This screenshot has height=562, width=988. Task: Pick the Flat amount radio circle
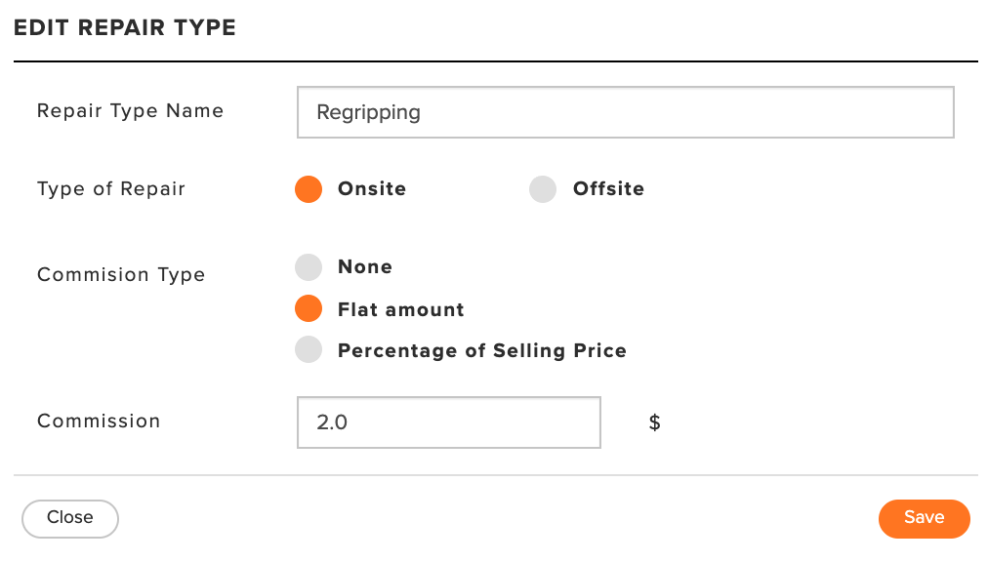(x=309, y=308)
